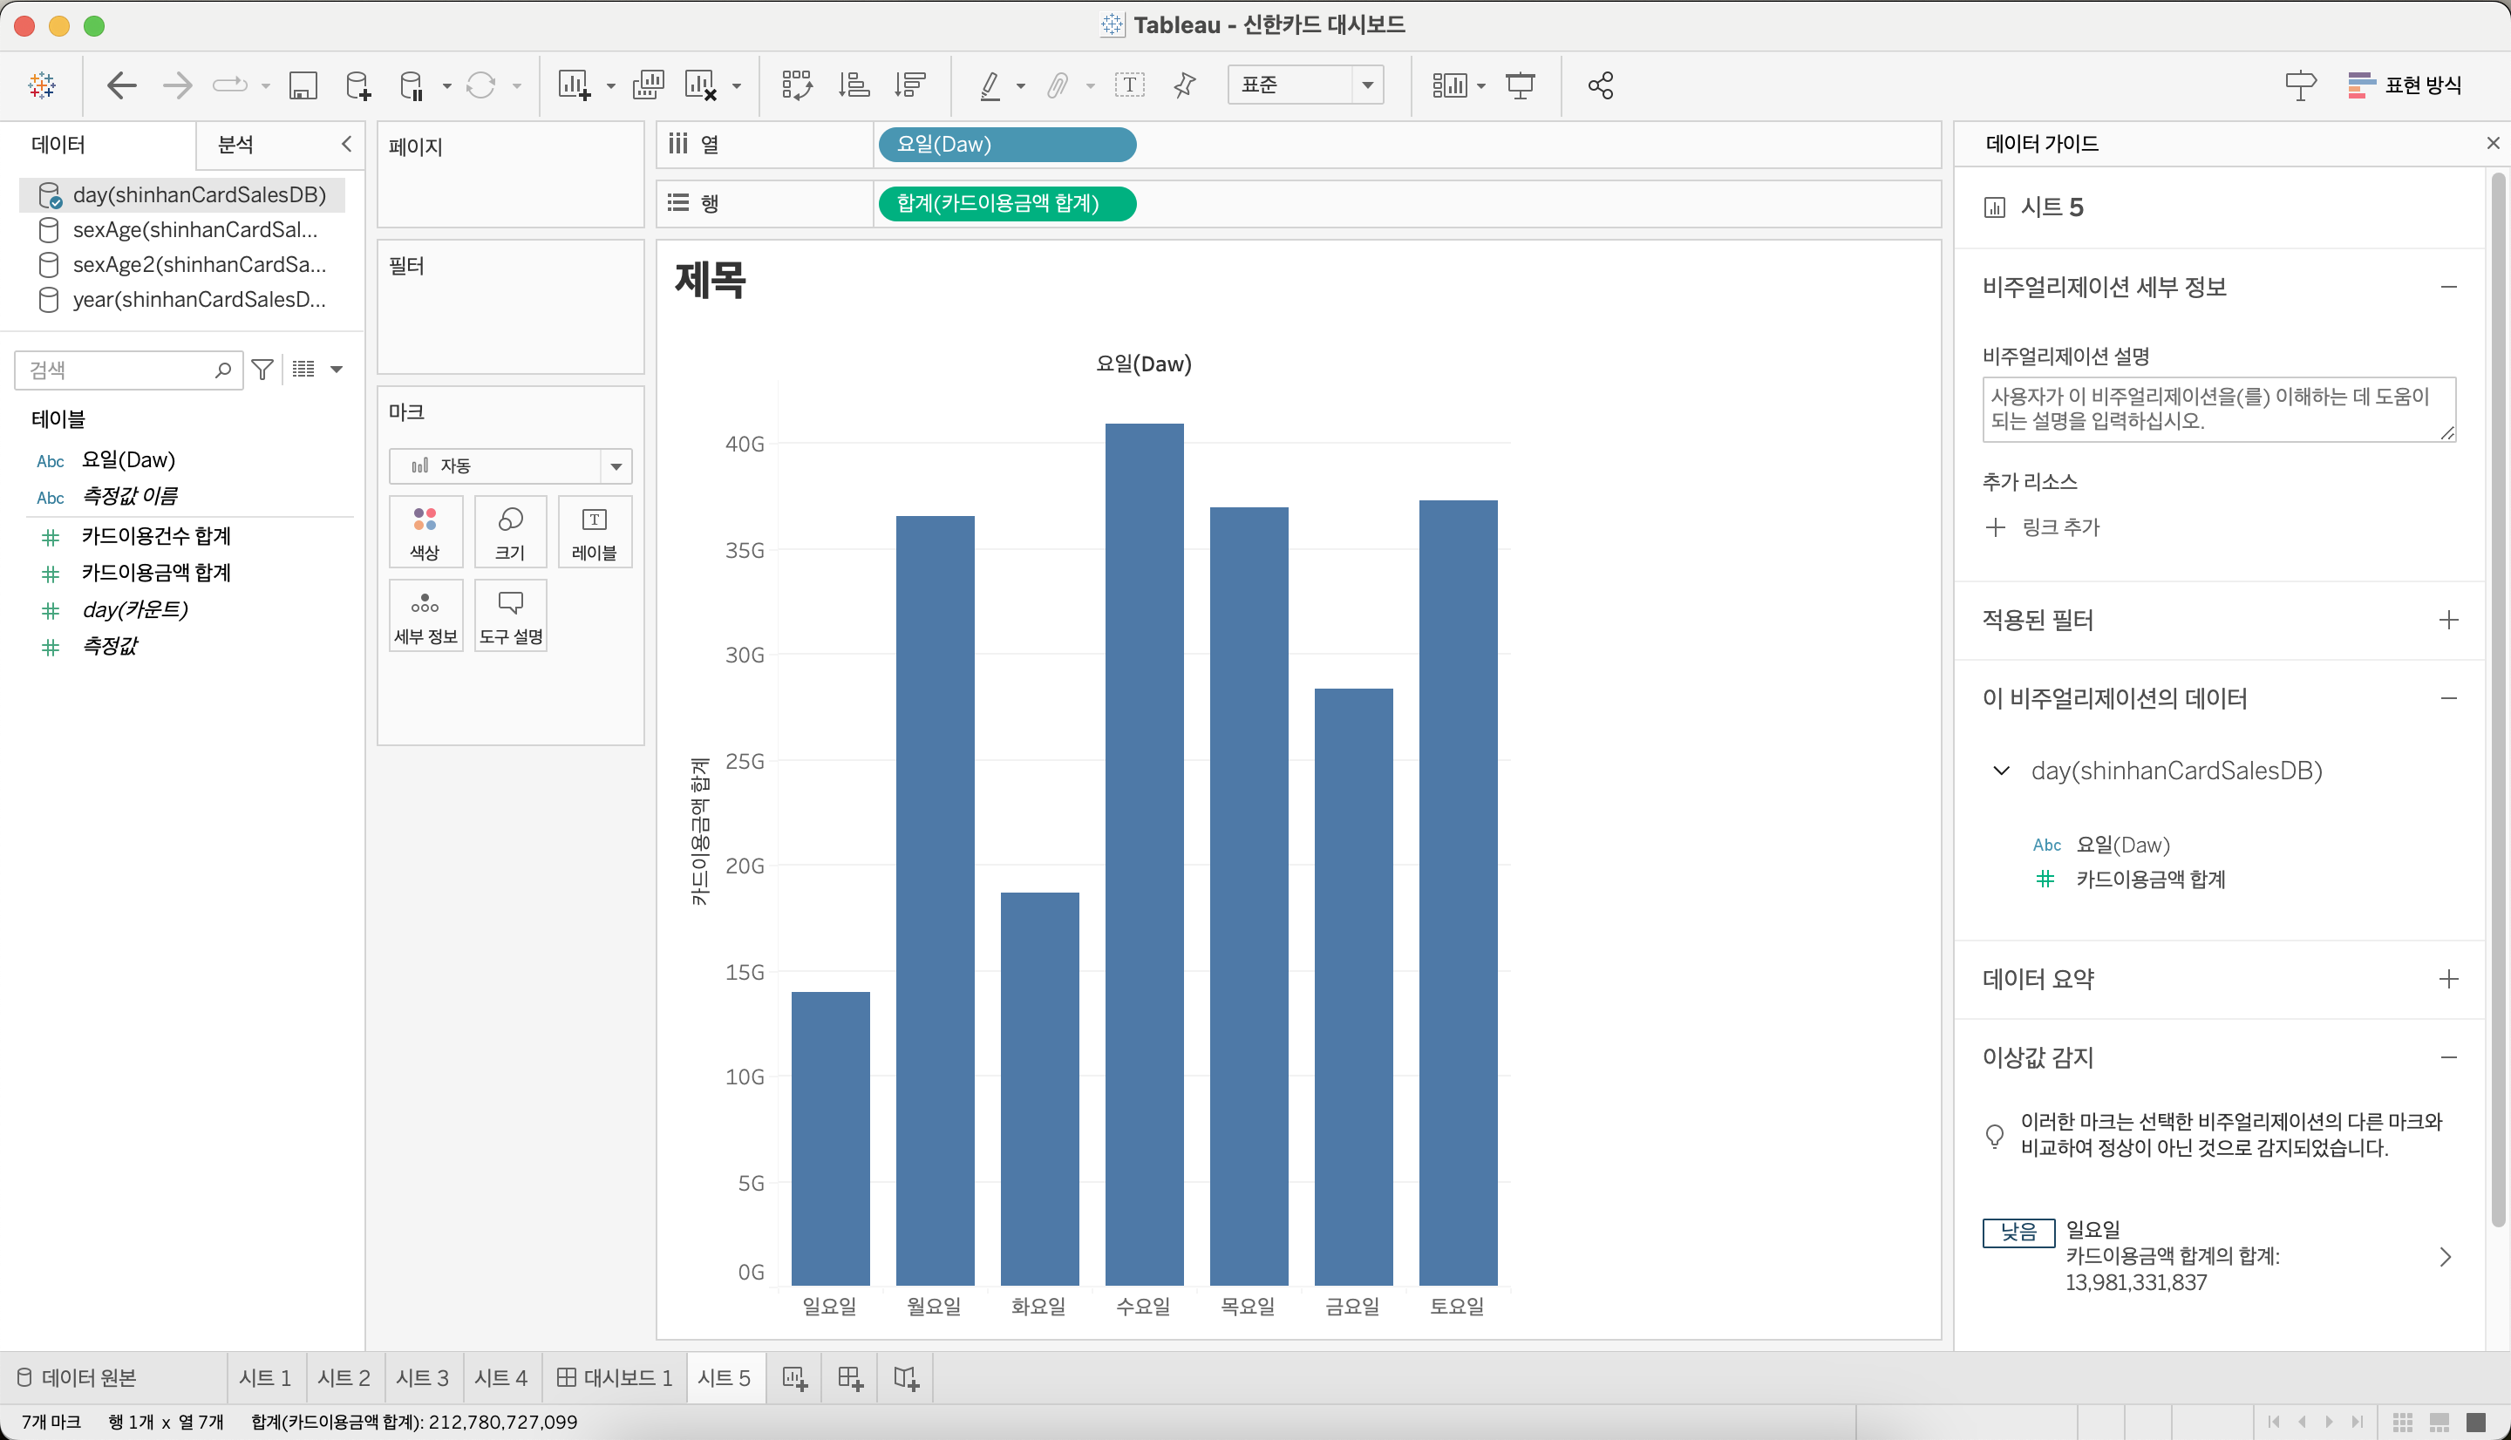Screen dimensions: 2511x1440
Task: Open the Color (색상) mark card
Action: tap(425, 532)
